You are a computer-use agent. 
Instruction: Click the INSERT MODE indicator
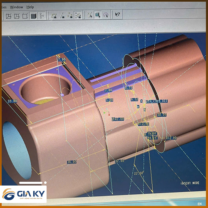point(190,183)
